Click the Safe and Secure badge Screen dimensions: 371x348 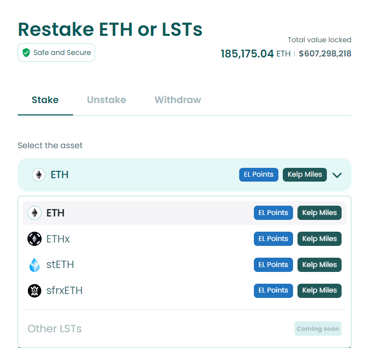pos(56,53)
